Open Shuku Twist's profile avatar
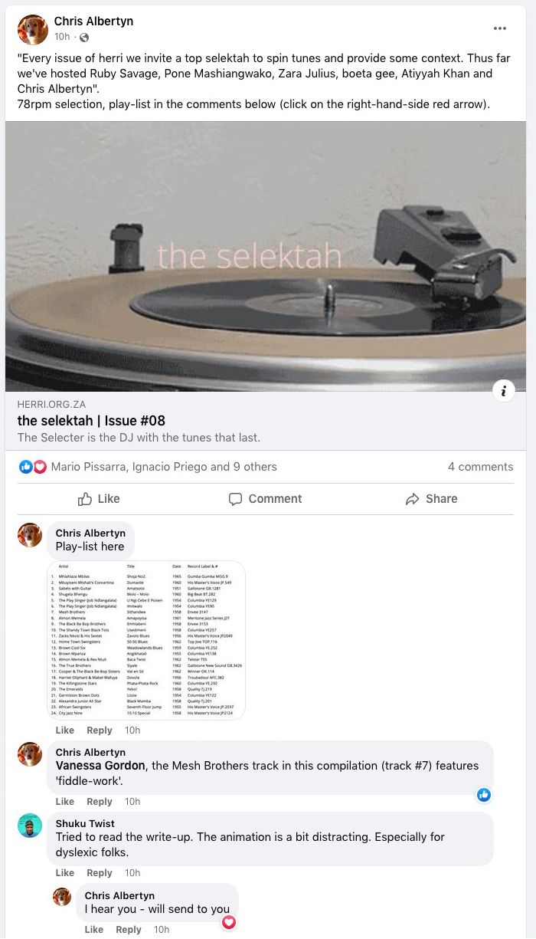 point(30,825)
